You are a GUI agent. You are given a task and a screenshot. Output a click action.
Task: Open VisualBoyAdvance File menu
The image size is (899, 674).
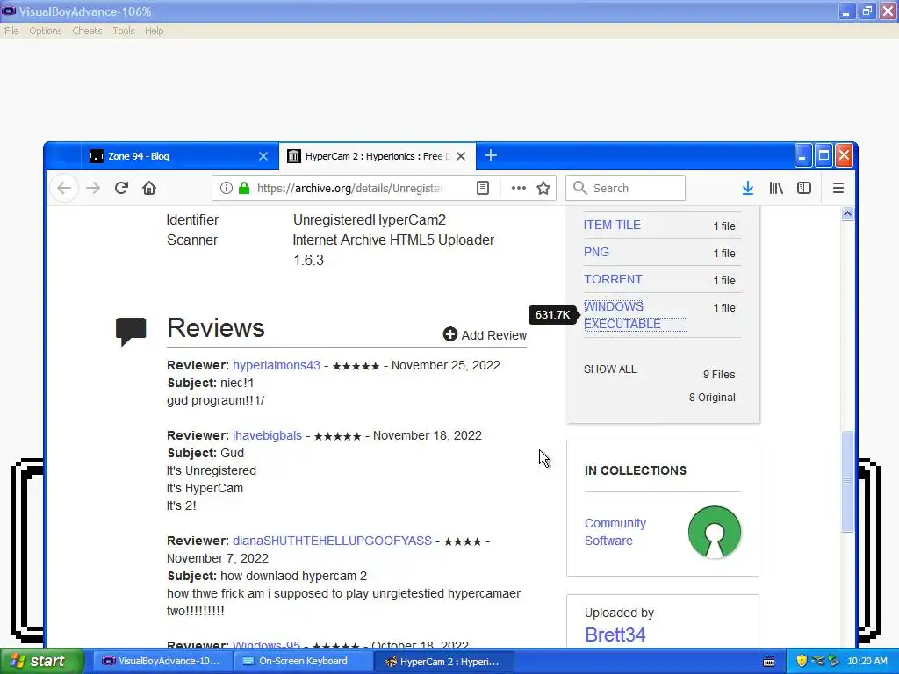point(11,31)
